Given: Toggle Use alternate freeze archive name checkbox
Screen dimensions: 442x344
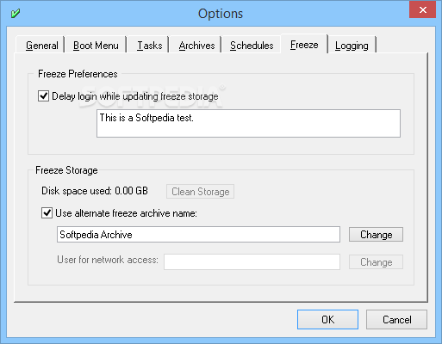Looking at the screenshot, I should coord(47,213).
